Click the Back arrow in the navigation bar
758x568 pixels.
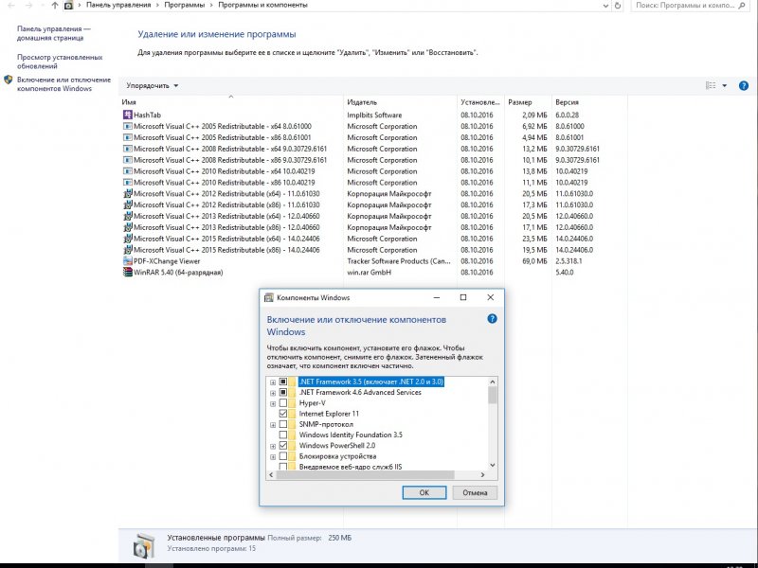(11, 6)
